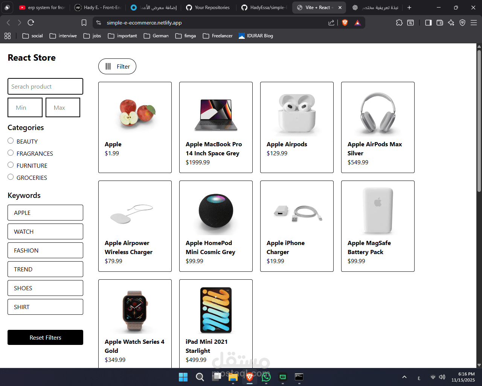Open Brave VPN shield icon
The image size is (482, 386).
click(462, 23)
